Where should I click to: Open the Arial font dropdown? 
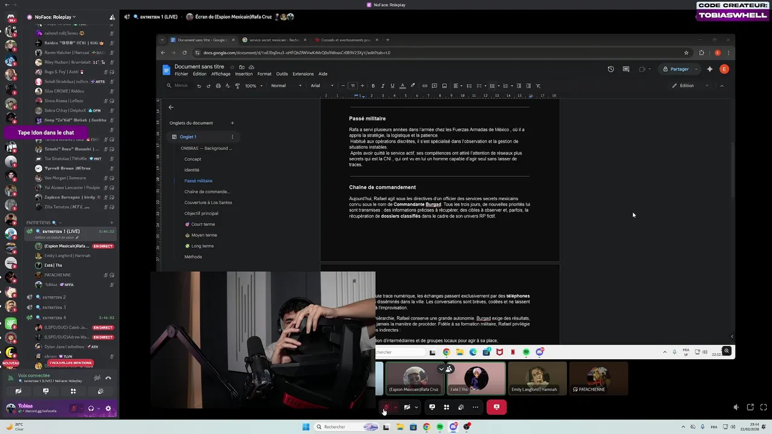click(322, 86)
